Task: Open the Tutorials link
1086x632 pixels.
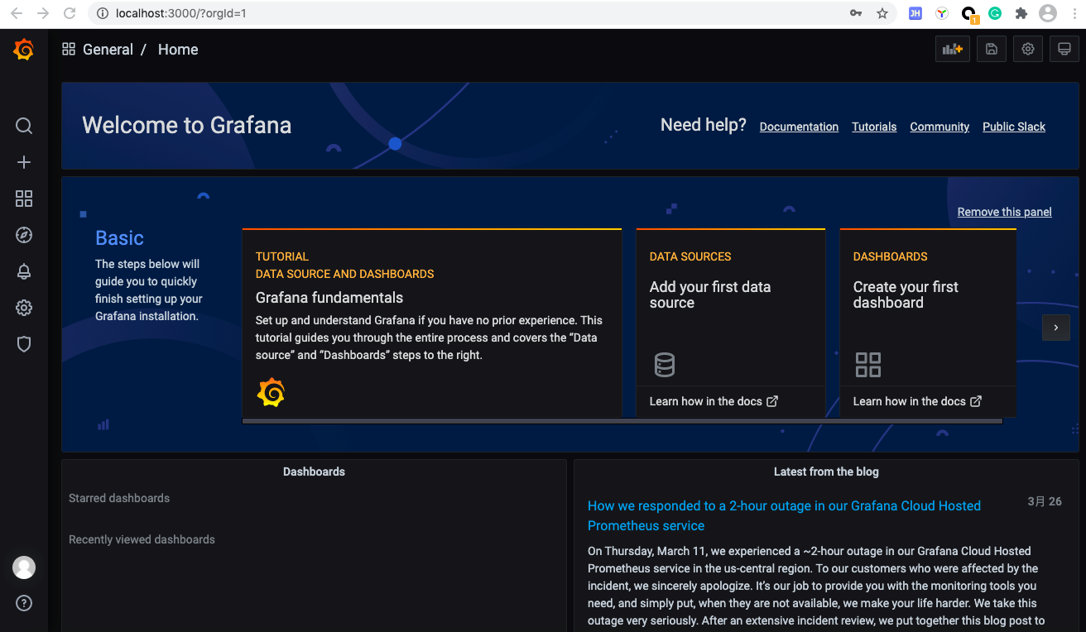Action: [x=874, y=127]
